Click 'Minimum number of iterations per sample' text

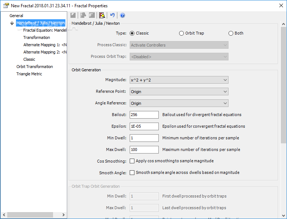(201, 138)
